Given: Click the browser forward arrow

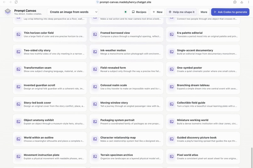Looking at the screenshot, I should pos(10,2).
